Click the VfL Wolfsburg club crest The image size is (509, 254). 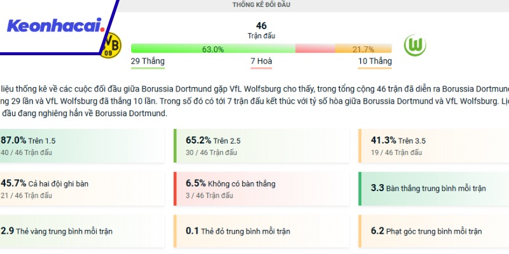pos(415,45)
